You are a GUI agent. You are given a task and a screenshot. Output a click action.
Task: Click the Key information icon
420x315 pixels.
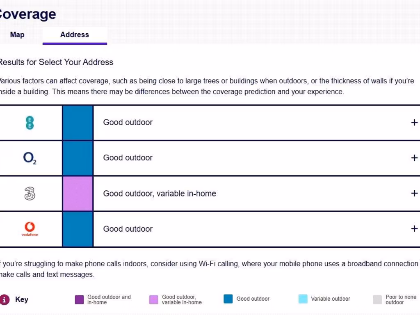(5, 299)
